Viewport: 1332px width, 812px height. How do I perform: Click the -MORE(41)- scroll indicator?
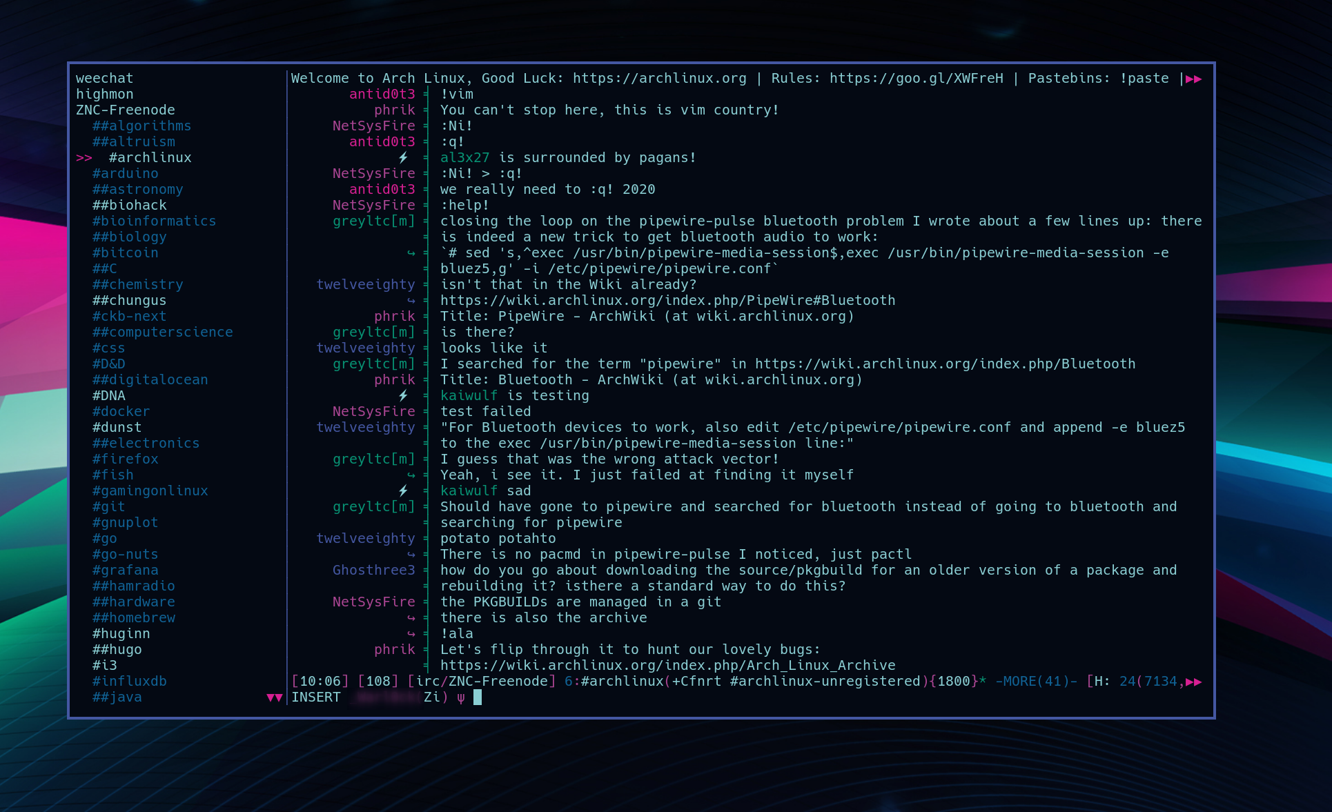[1036, 682]
